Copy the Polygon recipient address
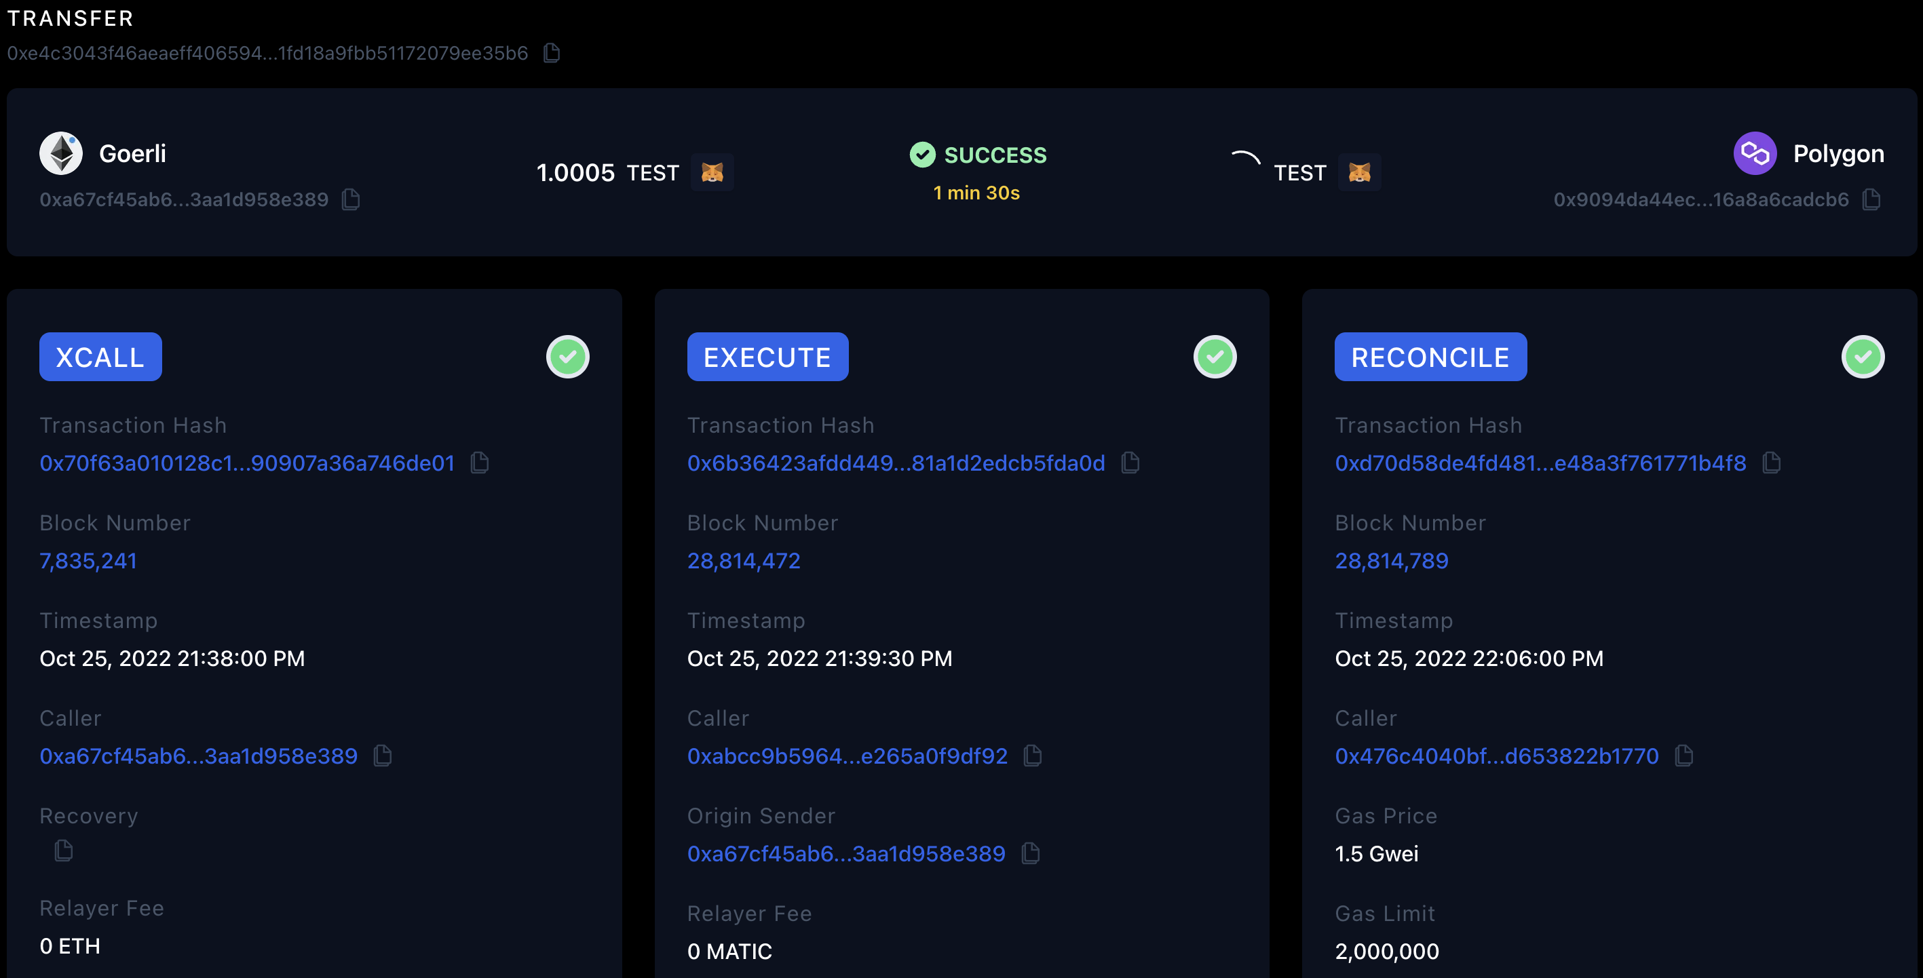Screen dimensions: 1923x978 point(1871,199)
